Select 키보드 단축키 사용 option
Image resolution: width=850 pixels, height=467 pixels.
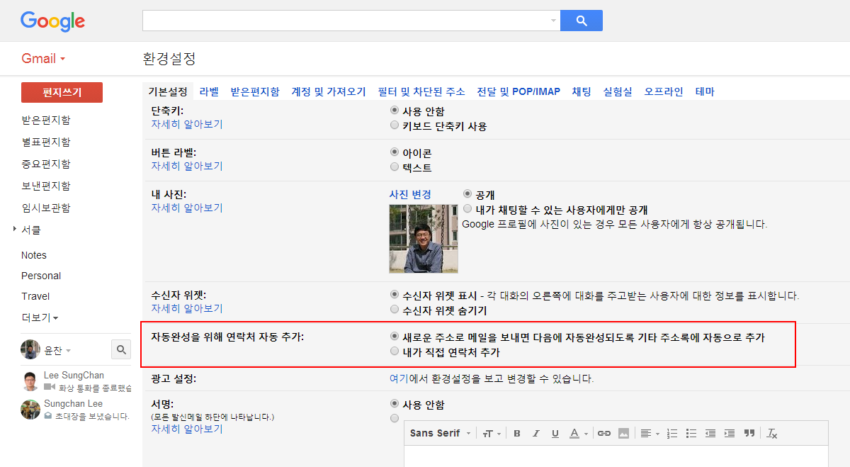click(395, 125)
